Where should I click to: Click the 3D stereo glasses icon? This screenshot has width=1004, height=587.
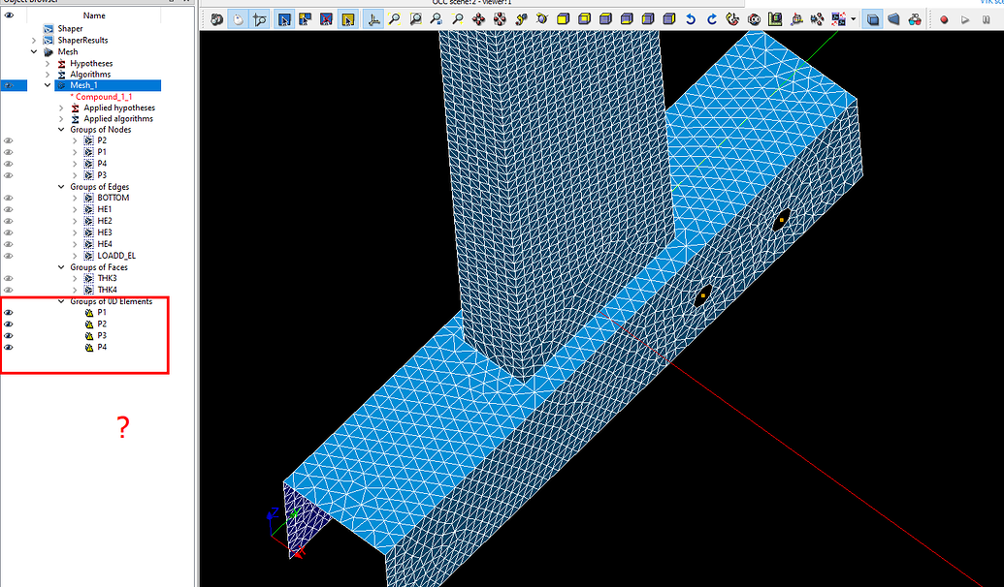[915, 19]
